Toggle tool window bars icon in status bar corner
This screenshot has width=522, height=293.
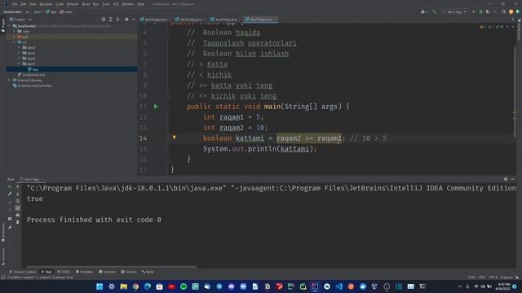pos(3,277)
